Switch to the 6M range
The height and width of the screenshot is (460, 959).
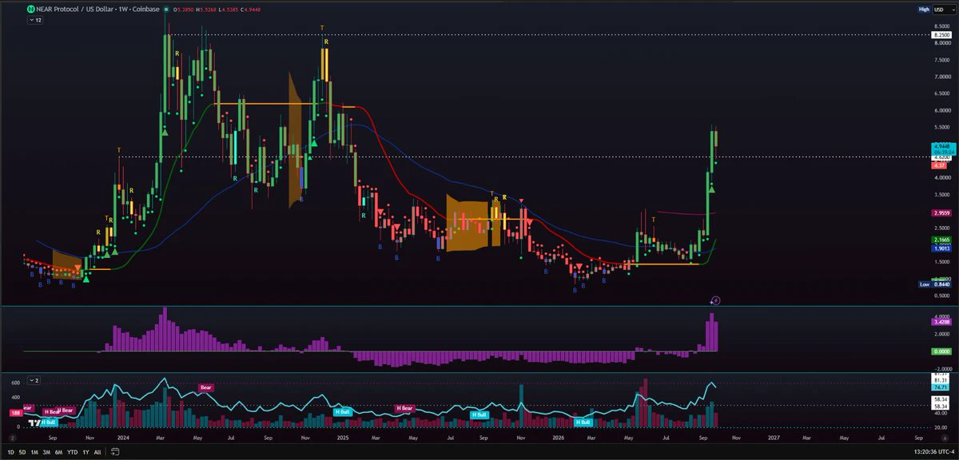(x=59, y=452)
